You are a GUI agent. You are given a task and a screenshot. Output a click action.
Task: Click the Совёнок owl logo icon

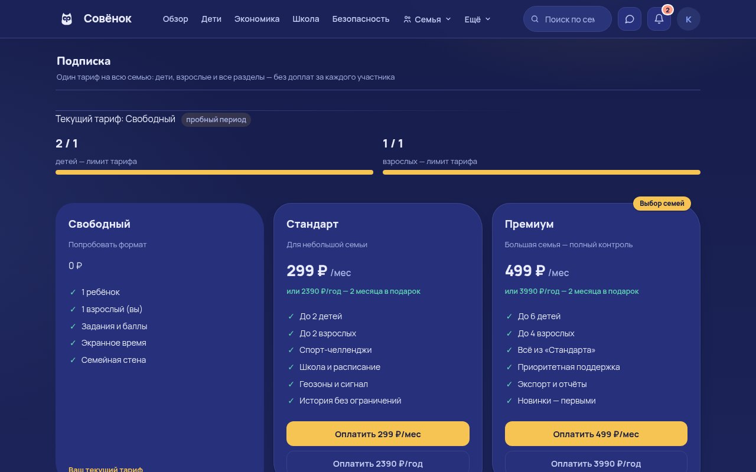click(x=67, y=19)
